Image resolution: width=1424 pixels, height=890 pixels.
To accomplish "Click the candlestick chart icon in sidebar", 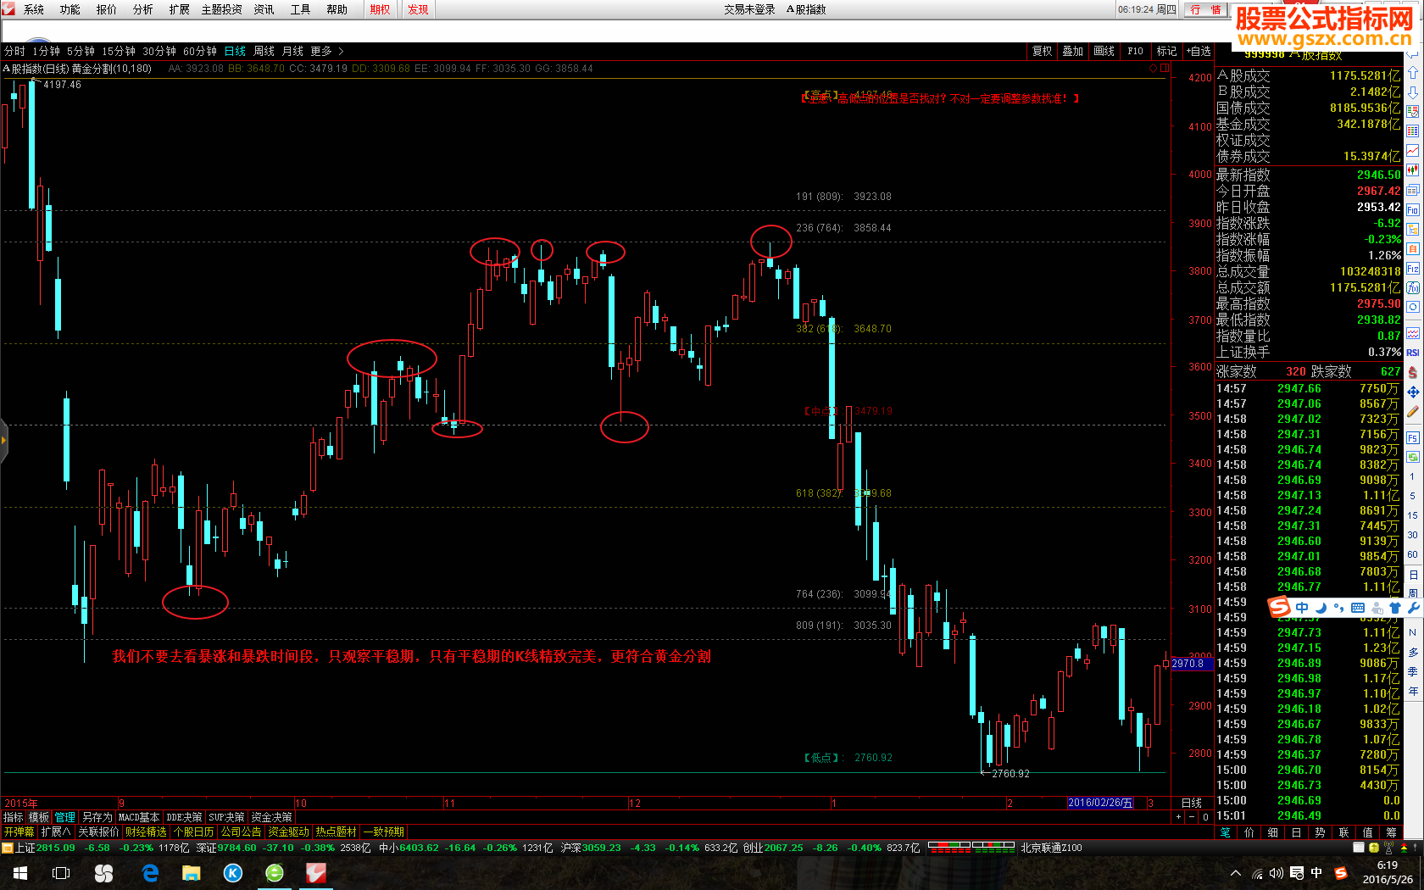I will [1413, 170].
